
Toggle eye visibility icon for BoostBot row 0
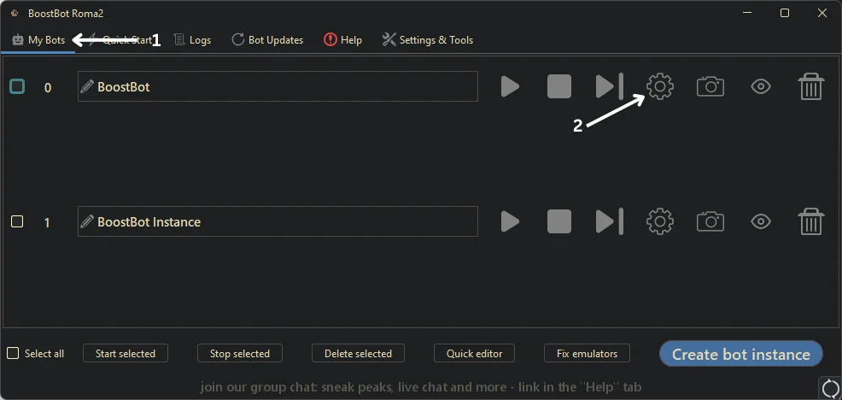point(761,86)
